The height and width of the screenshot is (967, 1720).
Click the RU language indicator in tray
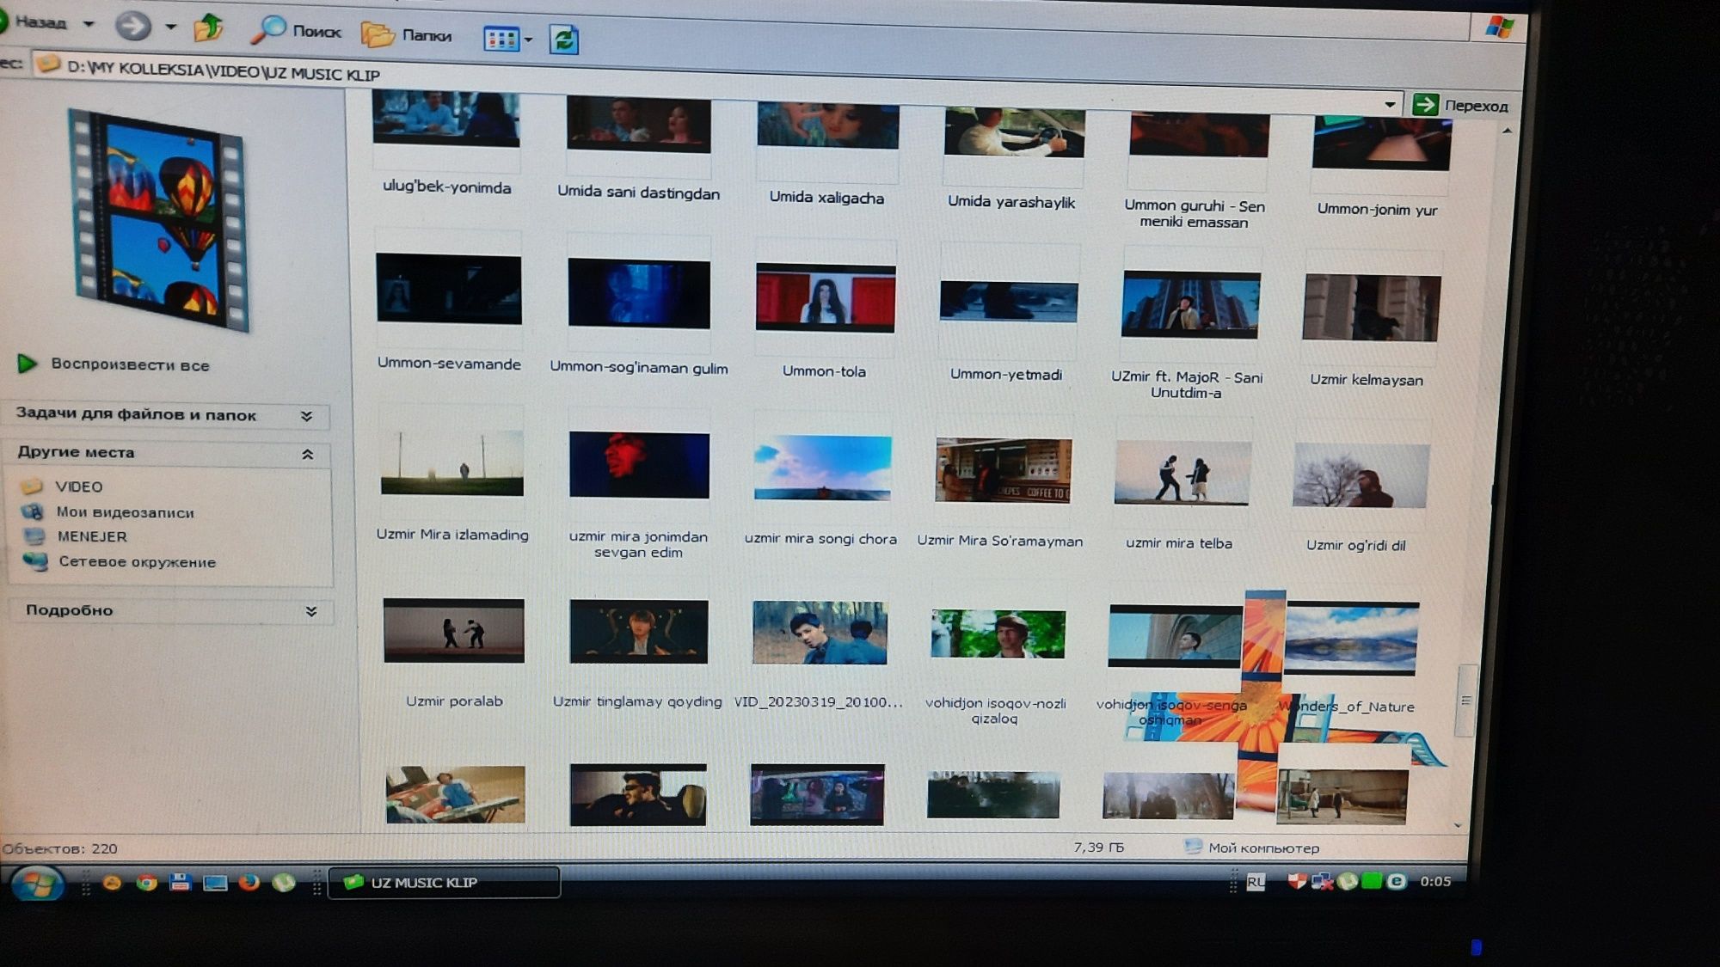click(x=1256, y=882)
